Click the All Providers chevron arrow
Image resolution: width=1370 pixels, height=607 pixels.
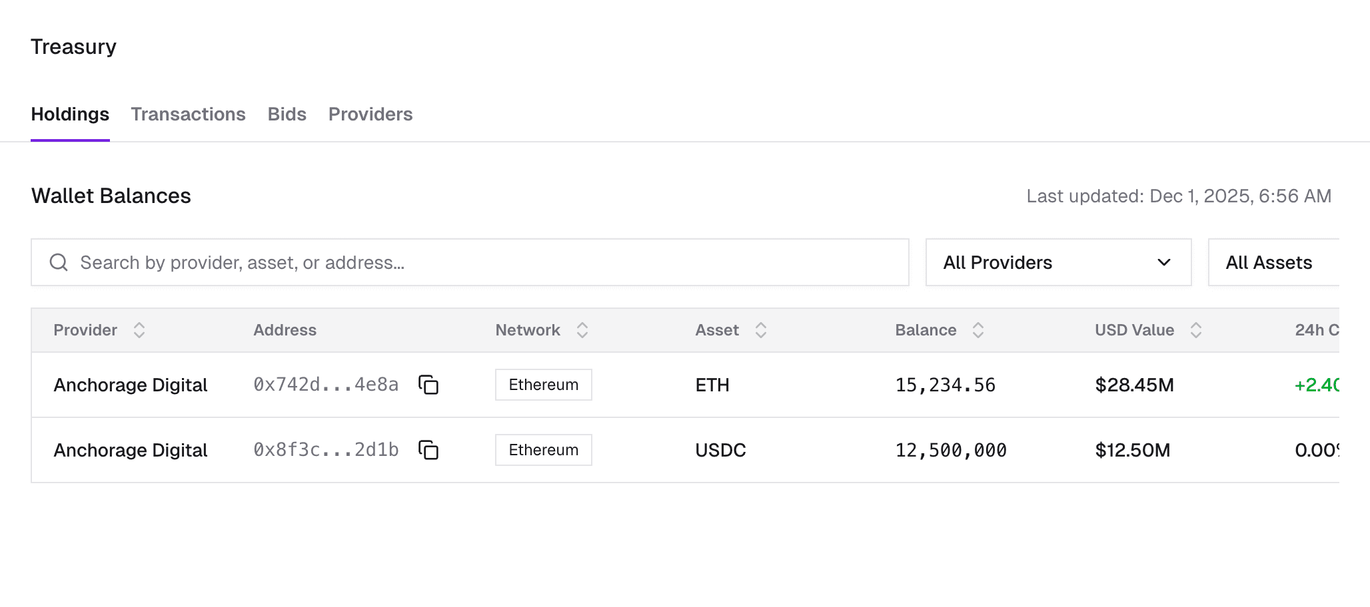coord(1164,262)
